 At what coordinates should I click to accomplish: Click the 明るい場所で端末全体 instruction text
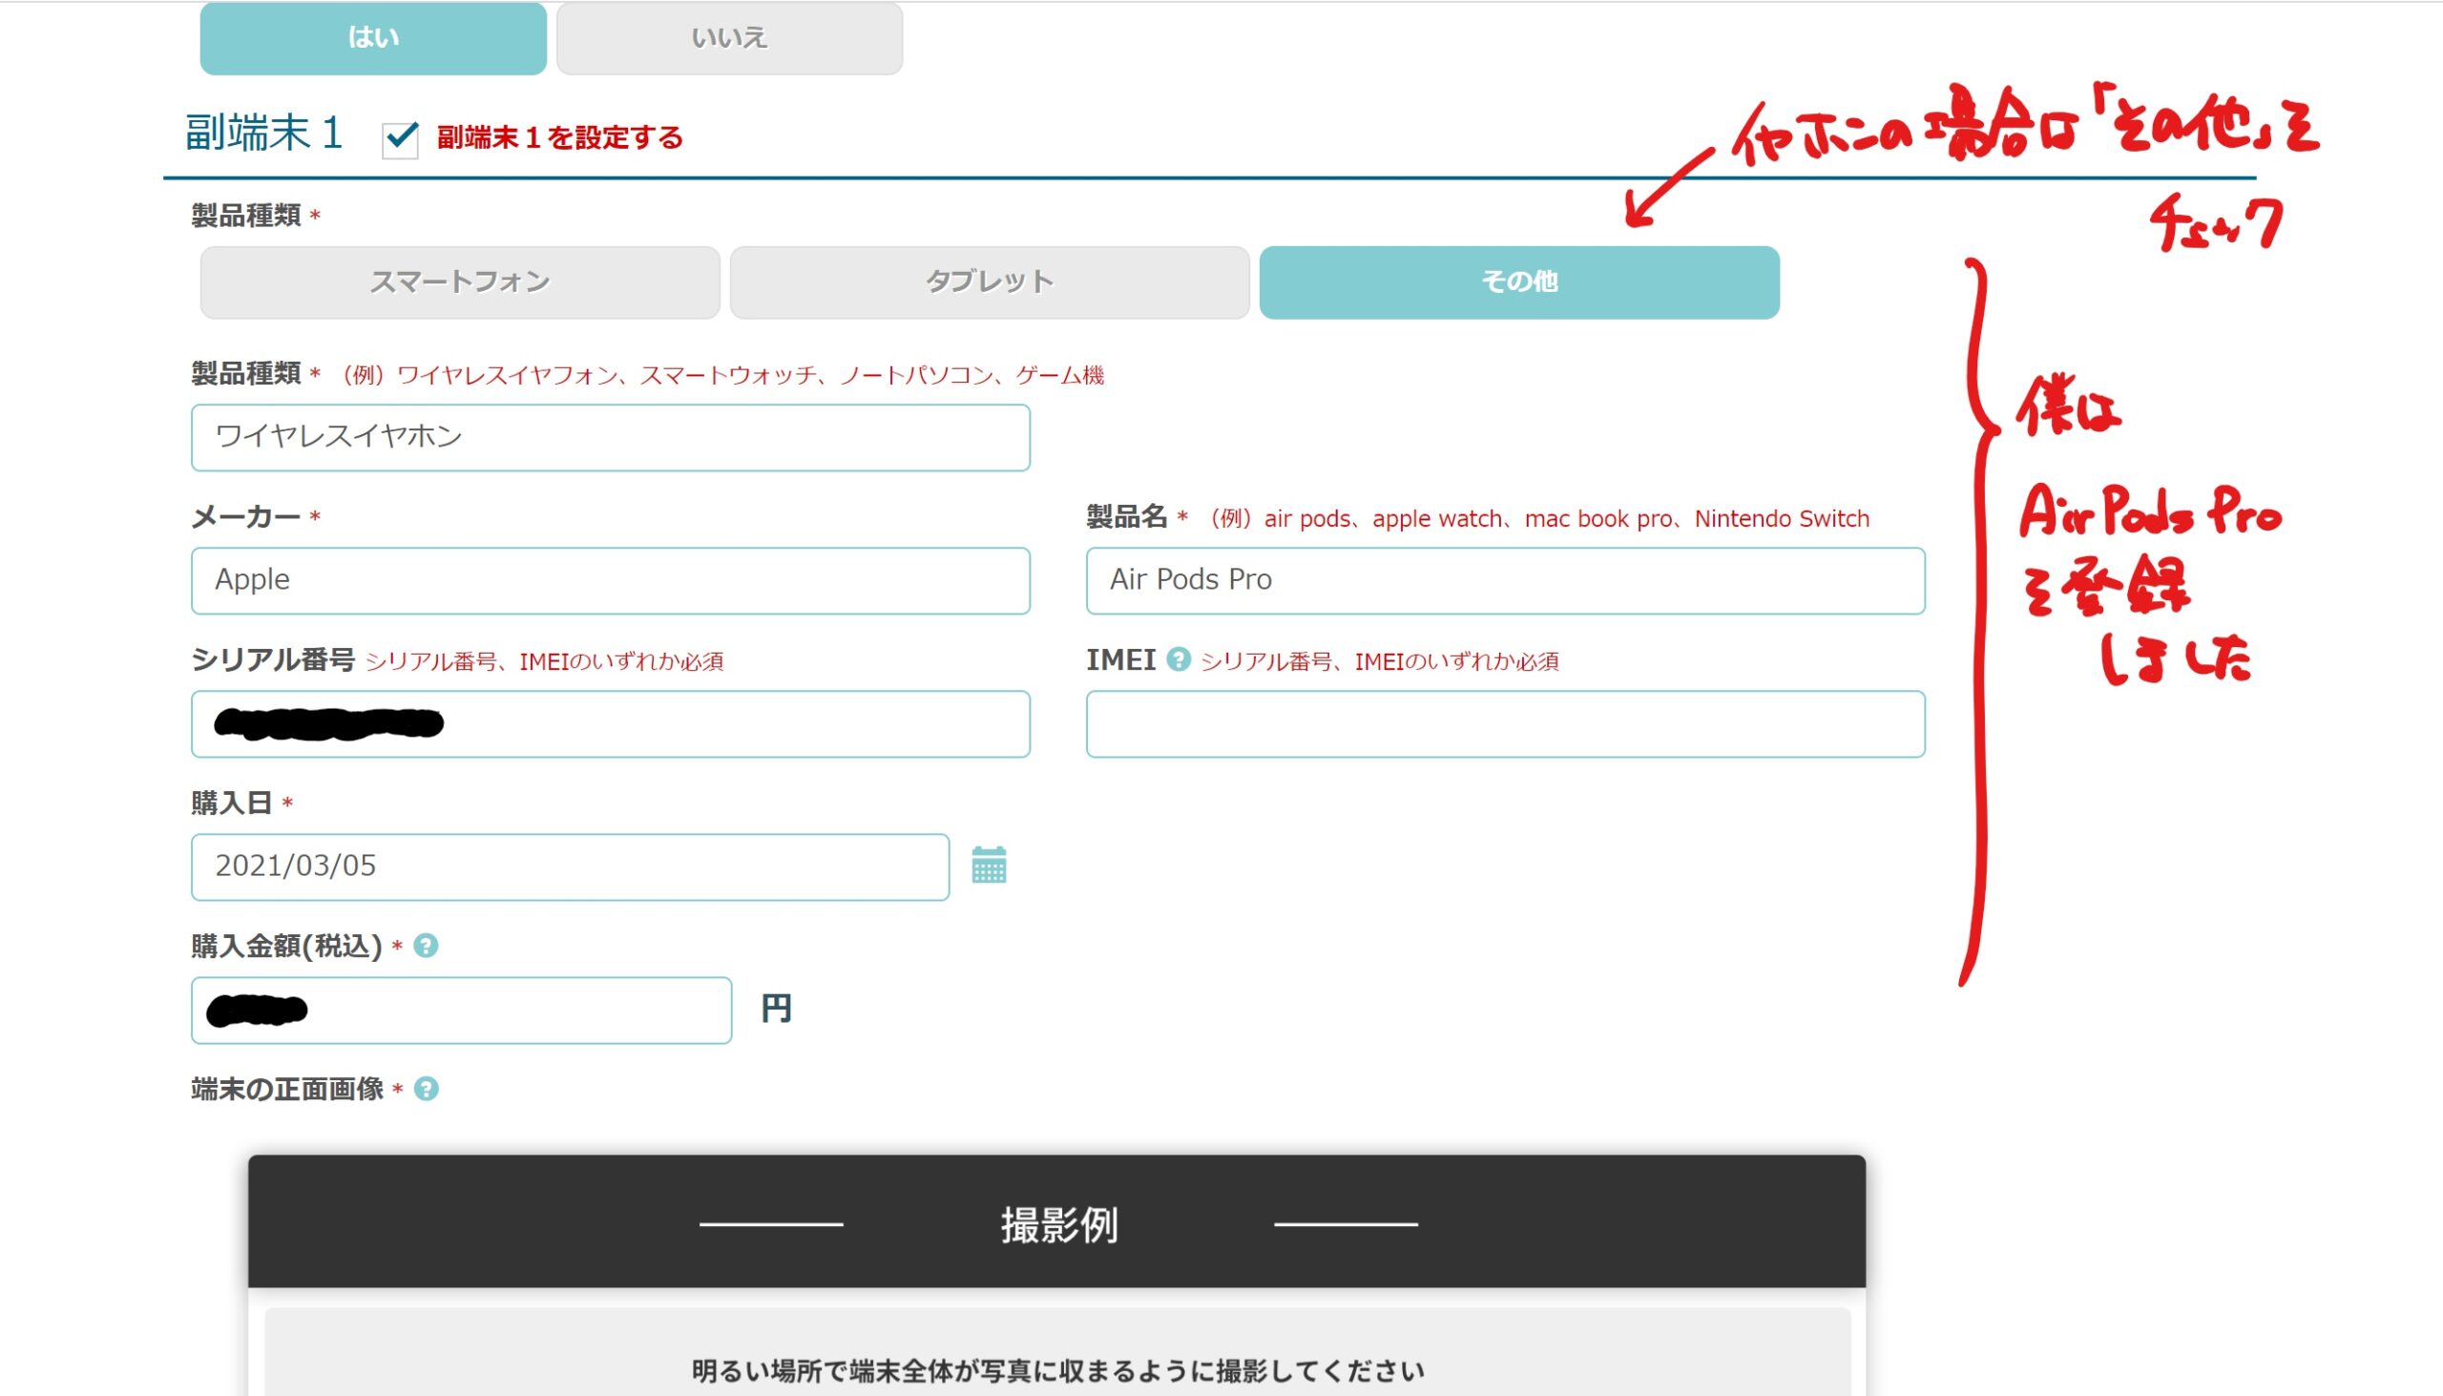(1057, 1372)
